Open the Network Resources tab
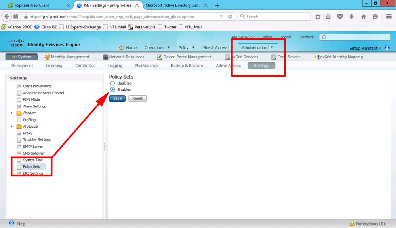Image resolution: width=396 pixels, height=228 pixels. pos(124,57)
